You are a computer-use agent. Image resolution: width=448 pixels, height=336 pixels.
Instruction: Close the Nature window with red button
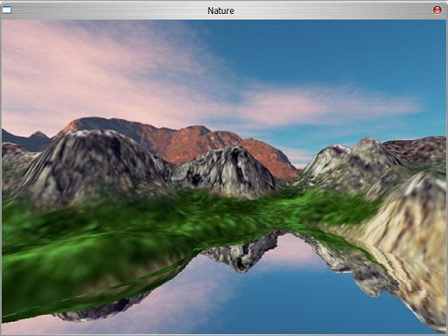437,10
